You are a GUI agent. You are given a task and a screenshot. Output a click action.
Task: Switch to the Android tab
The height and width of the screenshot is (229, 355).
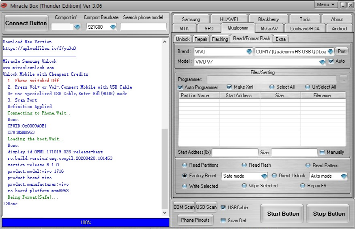click(x=339, y=29)
